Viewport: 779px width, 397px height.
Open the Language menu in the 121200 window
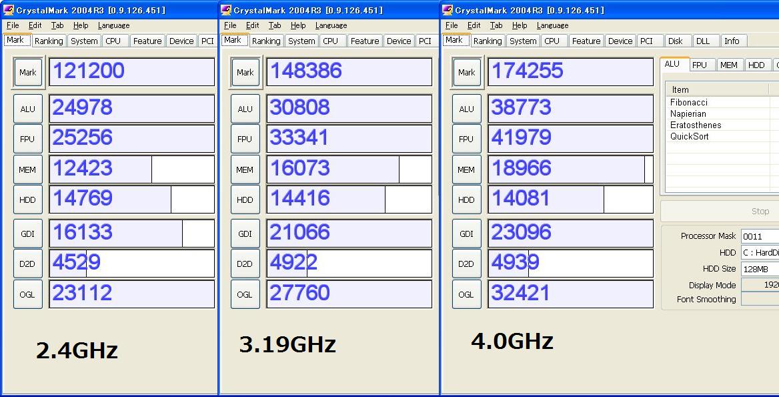(114, 25)
